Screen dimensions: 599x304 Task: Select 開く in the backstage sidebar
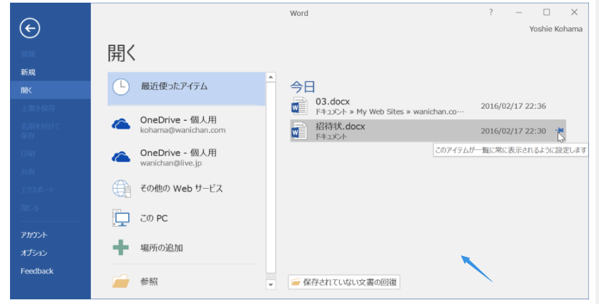pos(51,90)
